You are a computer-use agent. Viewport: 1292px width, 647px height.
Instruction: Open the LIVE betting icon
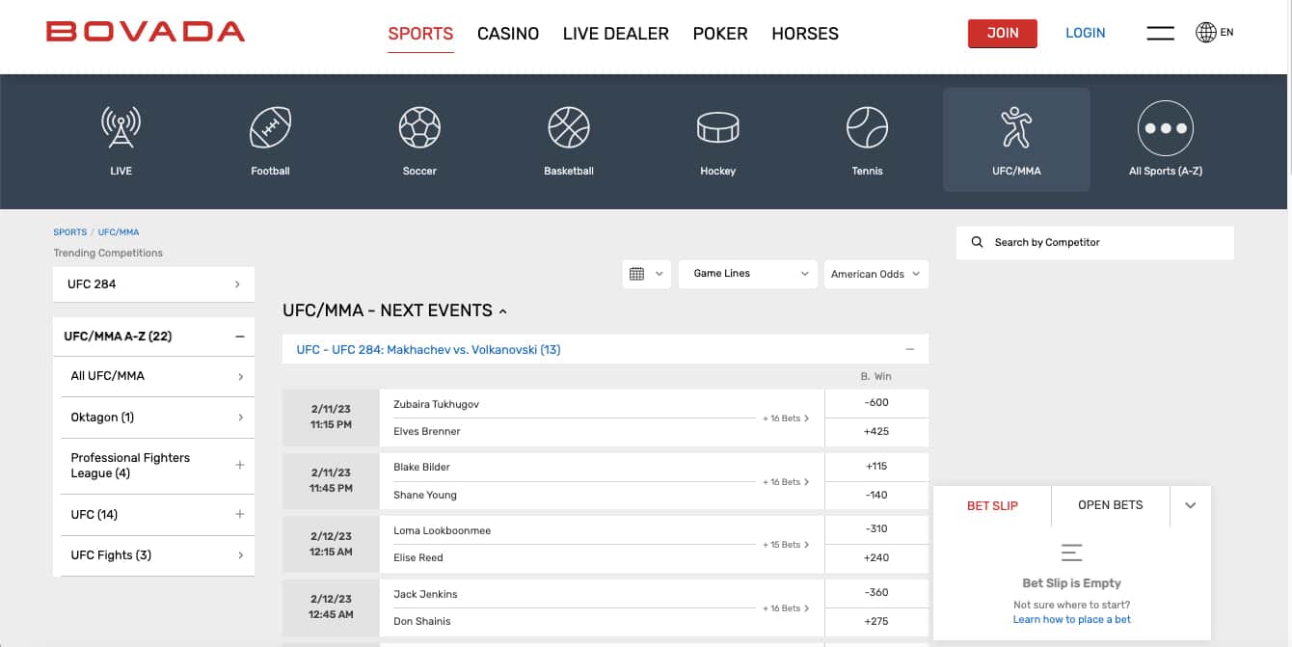[x=121, y=127]
